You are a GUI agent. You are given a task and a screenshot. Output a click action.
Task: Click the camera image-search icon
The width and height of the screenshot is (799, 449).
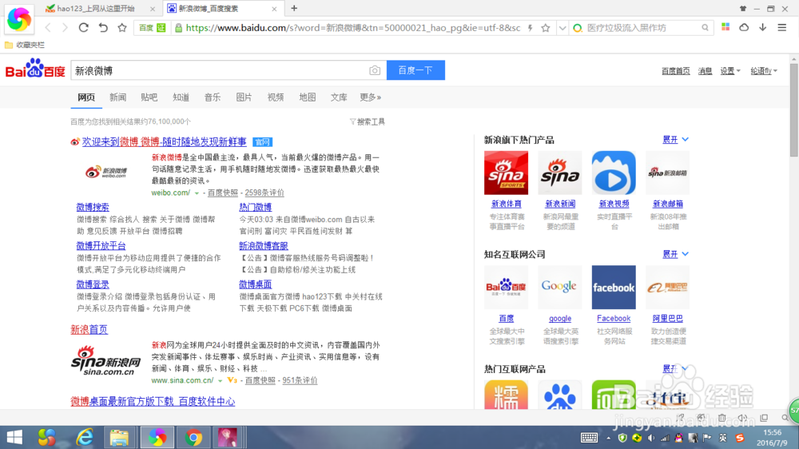pyautogui.click(x=375, y=70)
